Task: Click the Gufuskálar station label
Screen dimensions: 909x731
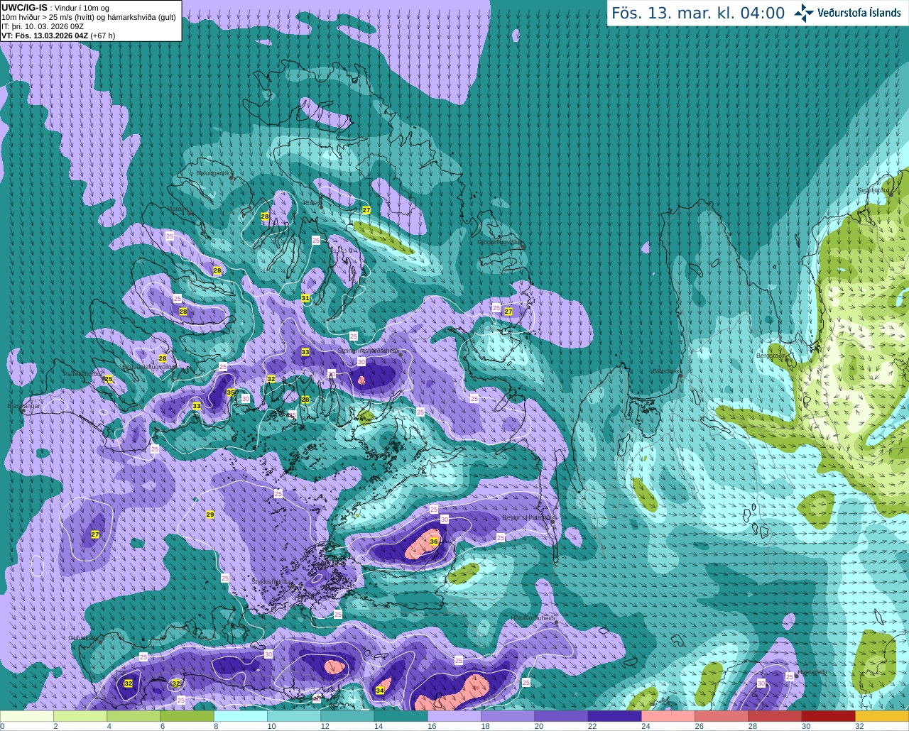Action: point(82,638)
